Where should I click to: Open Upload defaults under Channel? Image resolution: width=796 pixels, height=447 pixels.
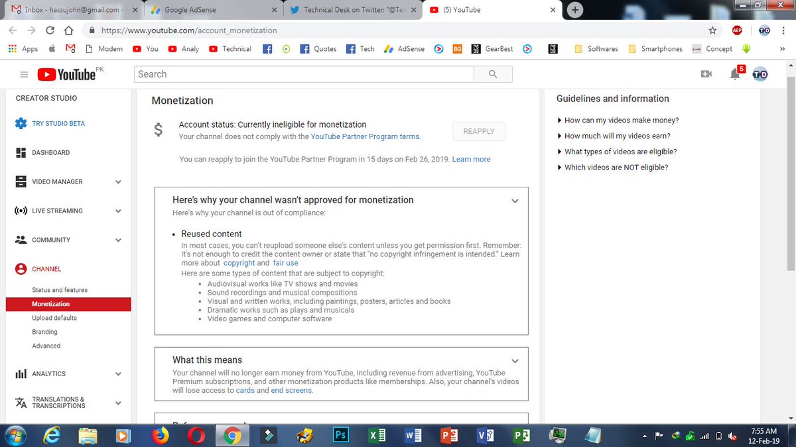click(x=54, y=318)
